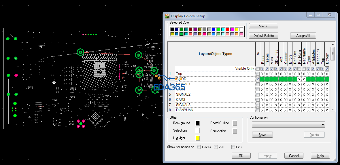Toggle the Visible Only Net Name checkbox
The image size is (340, 165).
pos(304,69)
